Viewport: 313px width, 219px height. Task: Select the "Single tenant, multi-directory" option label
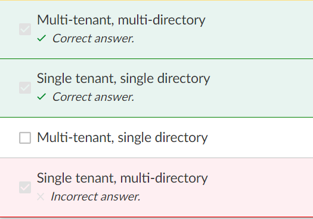coord(122,178)
